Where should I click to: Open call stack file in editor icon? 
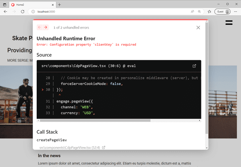click(104, 147)
